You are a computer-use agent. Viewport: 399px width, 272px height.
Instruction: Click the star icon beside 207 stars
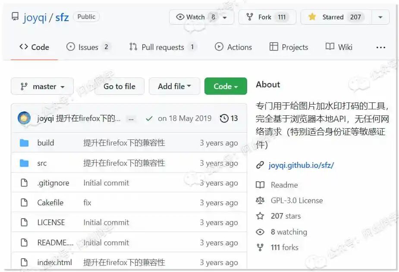(x=260, y=216)
